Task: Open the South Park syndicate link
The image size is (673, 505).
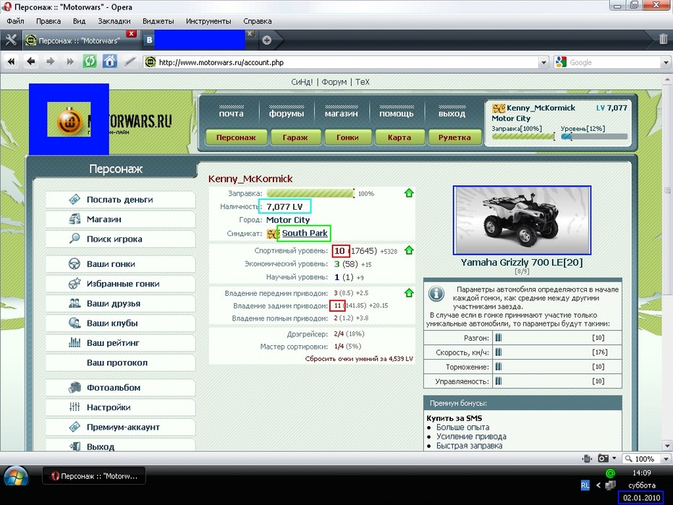Action: pyautogui.click(x=305, y=233)
